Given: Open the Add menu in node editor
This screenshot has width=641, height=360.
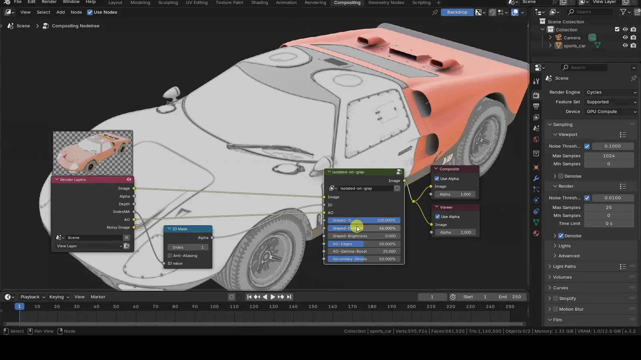Looking at the screenshot, I should [60, 12].
